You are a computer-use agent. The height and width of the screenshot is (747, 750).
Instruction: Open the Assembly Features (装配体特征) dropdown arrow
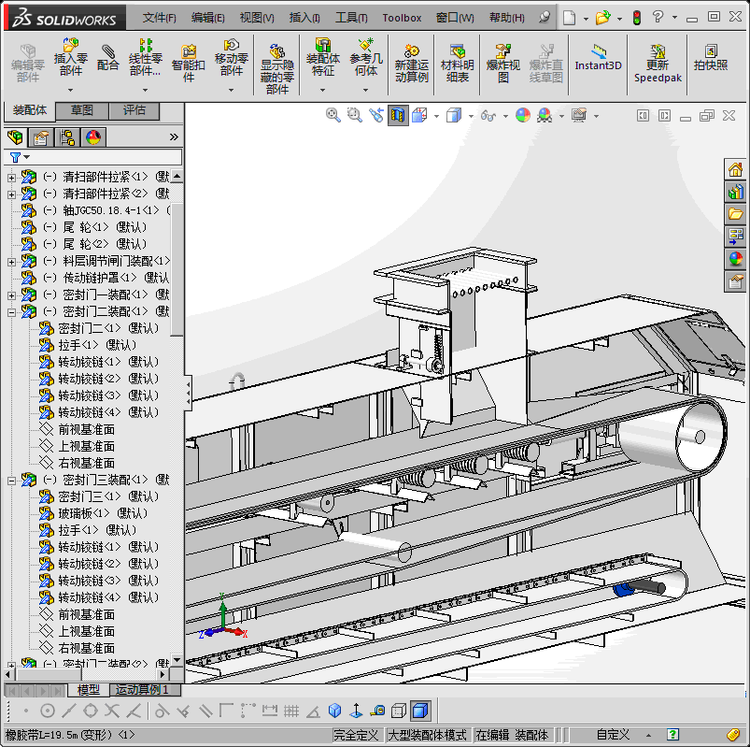coord(323,91)
